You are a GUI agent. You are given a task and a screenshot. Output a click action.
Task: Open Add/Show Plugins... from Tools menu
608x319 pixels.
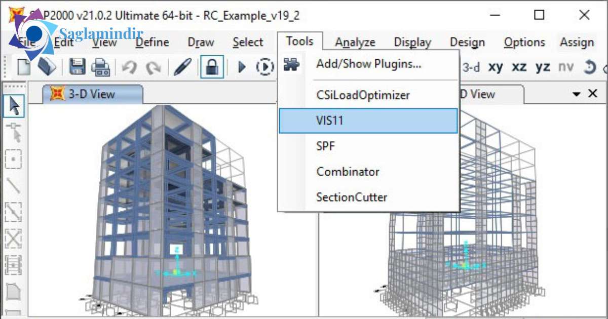(369, 64)
